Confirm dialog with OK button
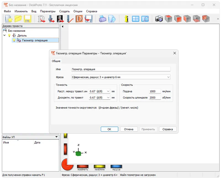 [109, 129]
